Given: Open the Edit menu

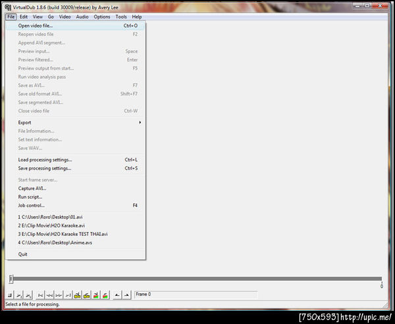Looking at the screenshot, I should [24, 17].
